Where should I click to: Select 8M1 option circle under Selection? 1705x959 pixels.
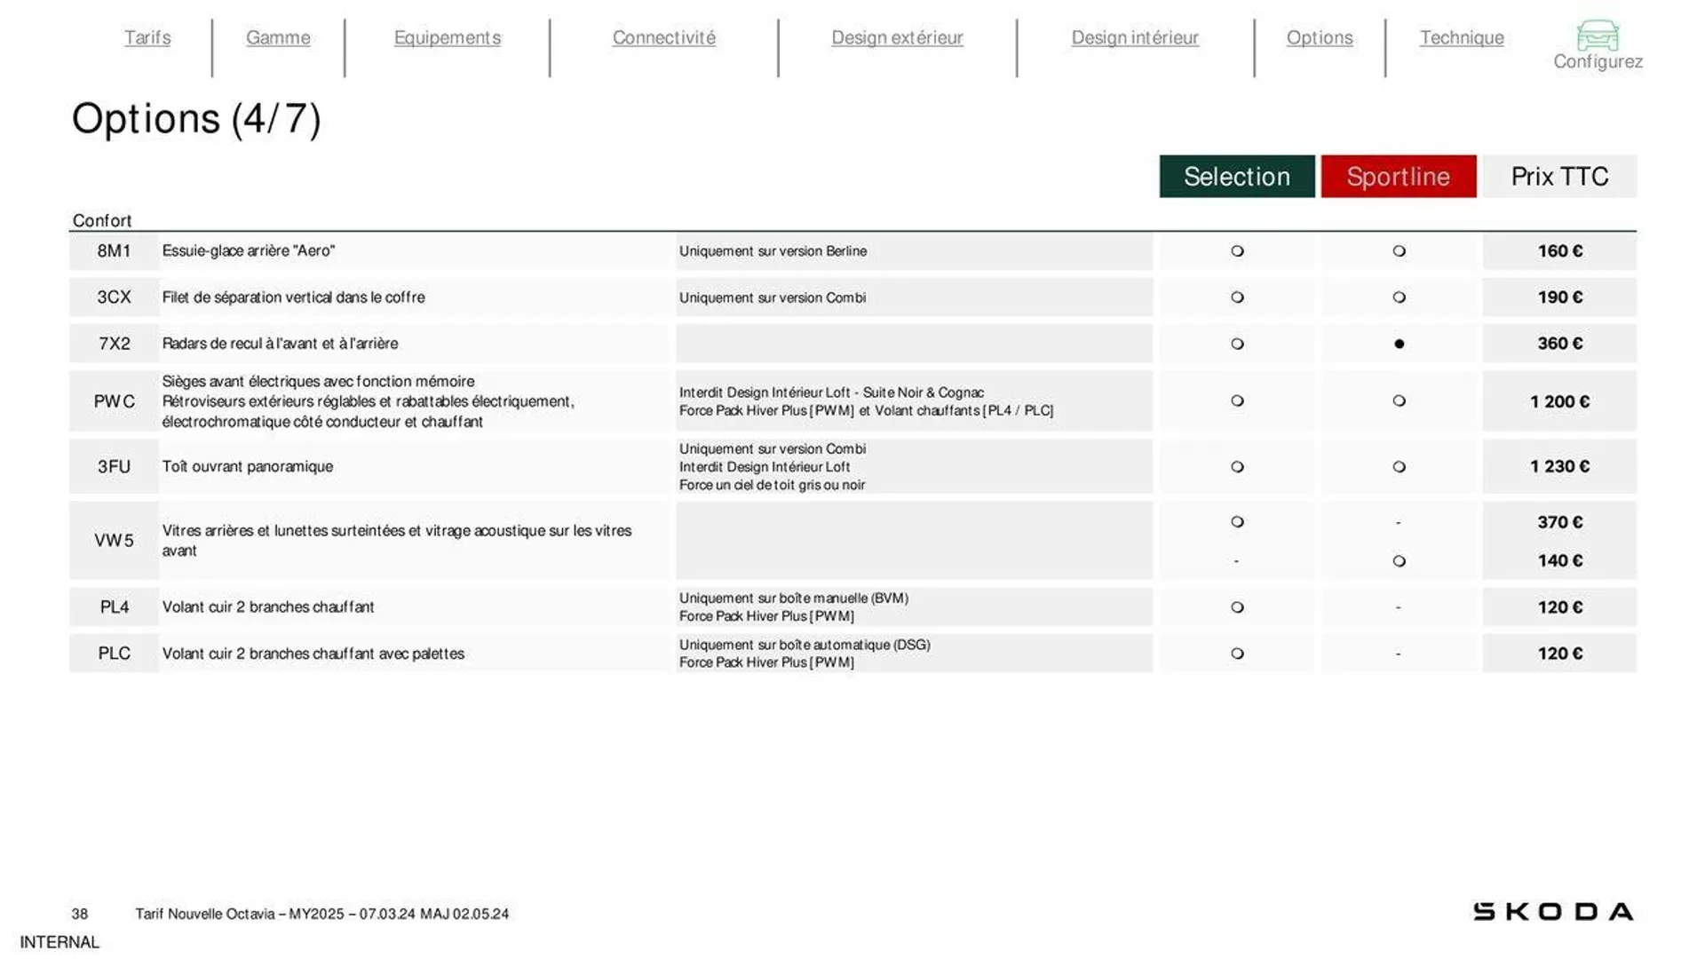point(1237,251)
